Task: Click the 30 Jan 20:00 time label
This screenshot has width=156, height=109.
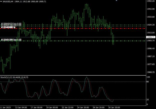Action: (x=114, y=108)
